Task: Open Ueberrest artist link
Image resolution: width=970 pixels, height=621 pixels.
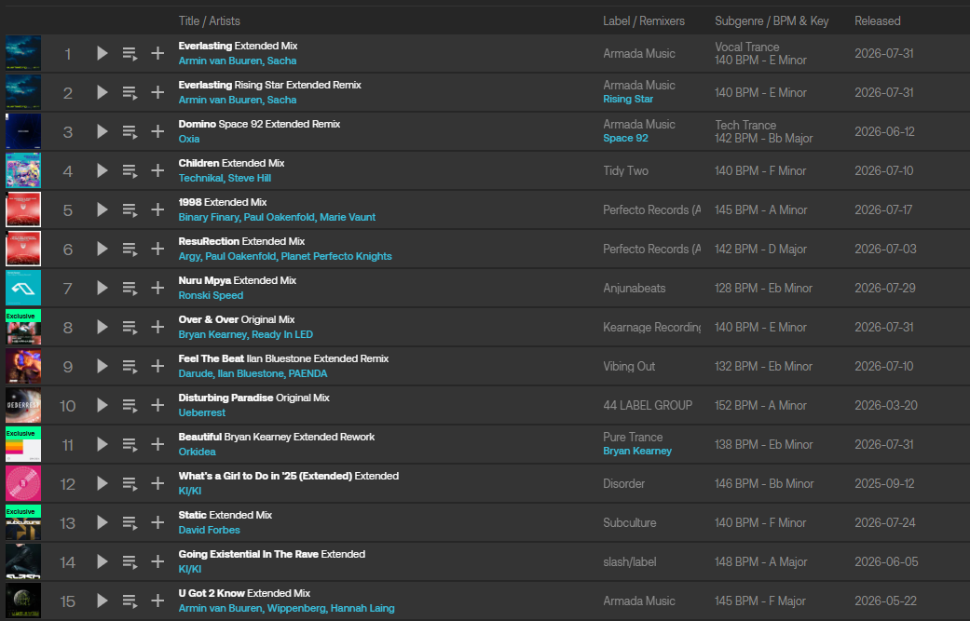Action: tap(201, 412)
